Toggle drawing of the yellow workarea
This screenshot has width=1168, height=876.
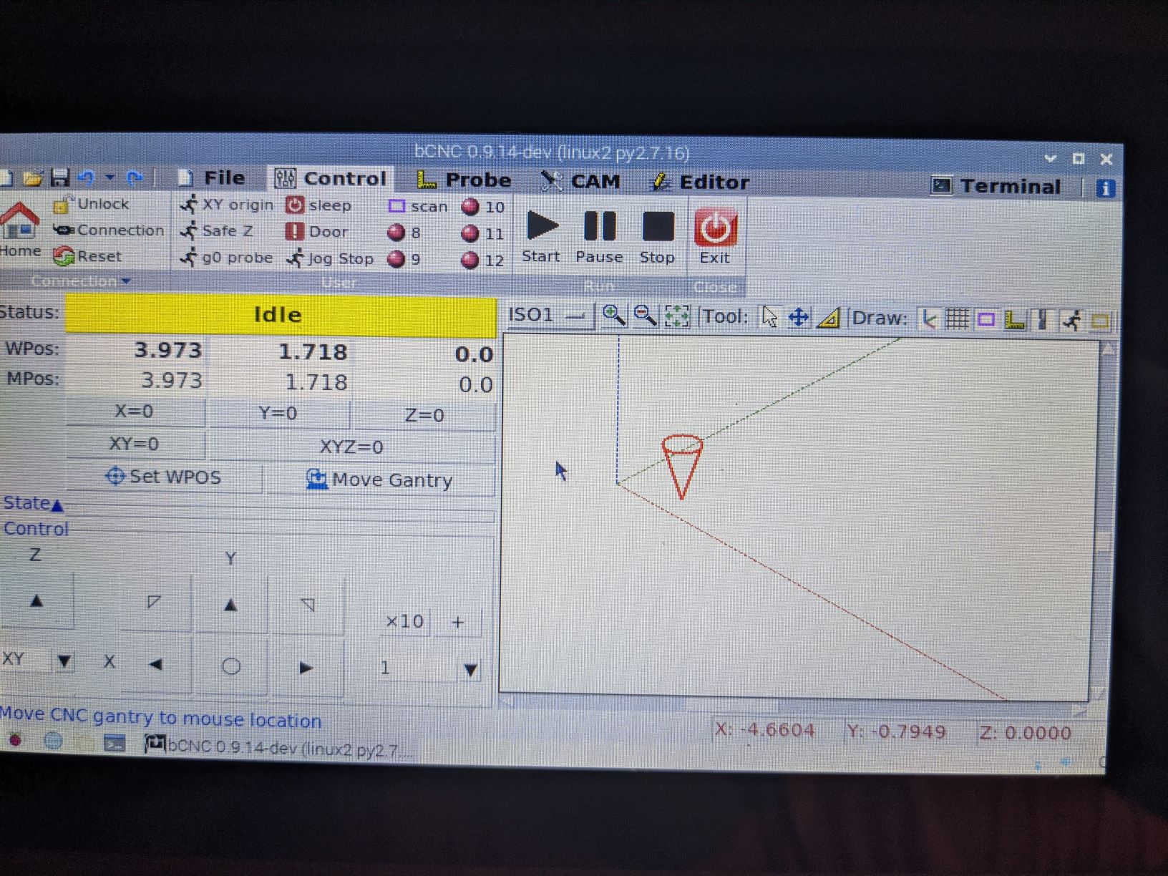[x=1100, y=321]
